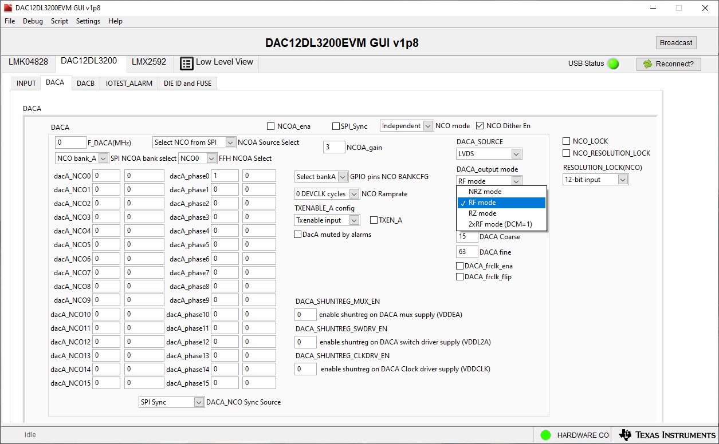
Task: Open the Low Level View grid icon
Action: (x=186, y=63)
